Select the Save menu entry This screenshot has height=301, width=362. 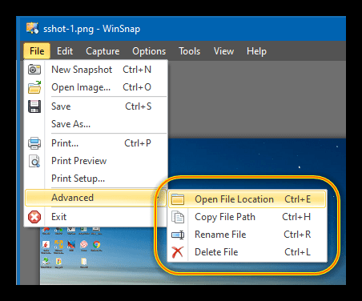pos(96,106)
